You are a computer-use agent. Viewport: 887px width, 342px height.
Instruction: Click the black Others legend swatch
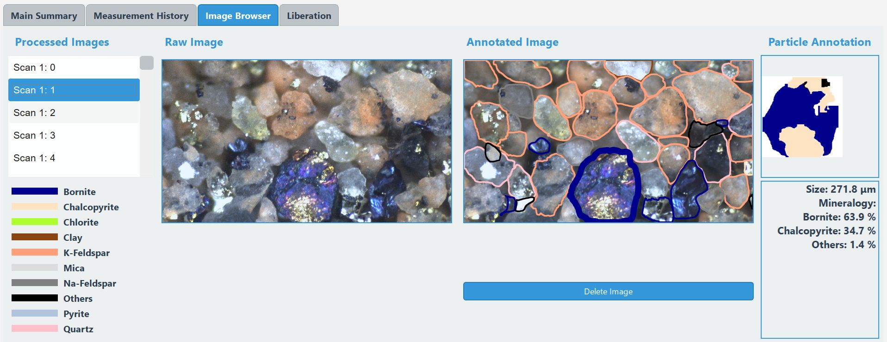tap(35, 298)
